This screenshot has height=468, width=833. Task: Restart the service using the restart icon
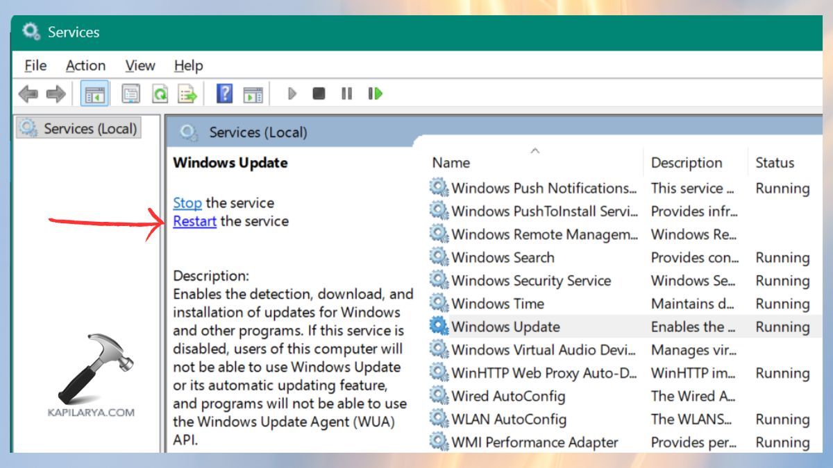374,94
